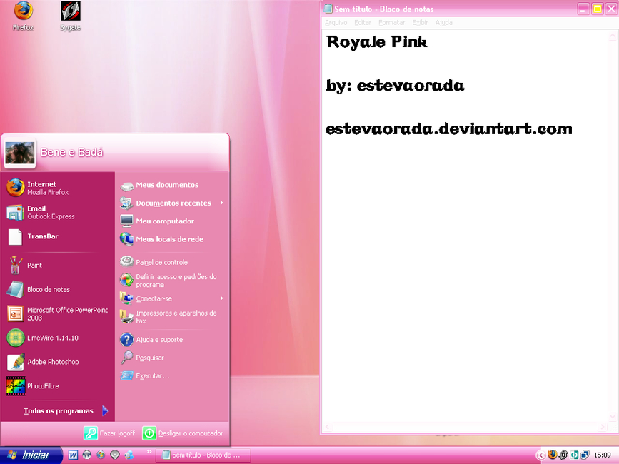Open Formatar menu in Bloco de notas
The height and width of the screenshot is (464, 619).
[392, 23]
